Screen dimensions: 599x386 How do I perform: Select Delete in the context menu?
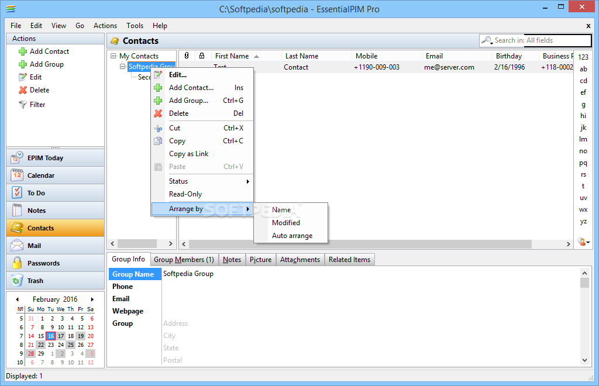pyautogui.click(x=179, y=113)
